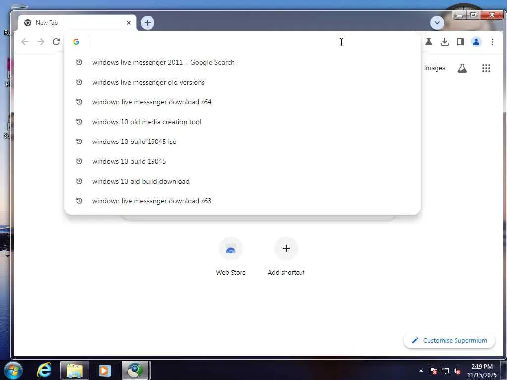Click the muted volume tray icon
The height and width of the screenshot is (380, 507).
[457, 371]
